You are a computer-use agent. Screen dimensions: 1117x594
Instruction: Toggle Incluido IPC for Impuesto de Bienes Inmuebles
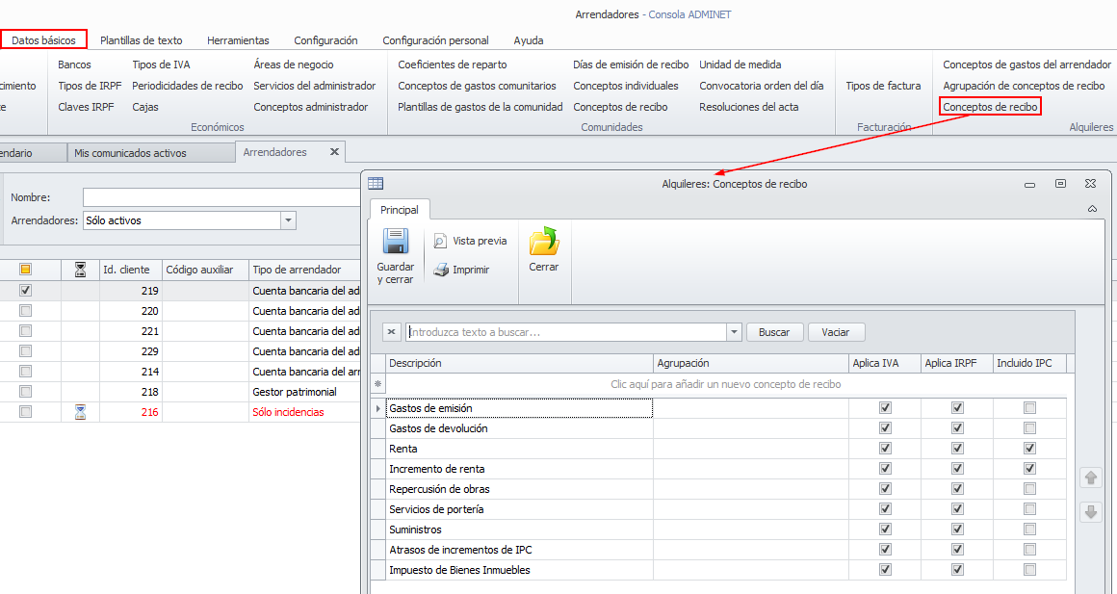[1029, 570]
